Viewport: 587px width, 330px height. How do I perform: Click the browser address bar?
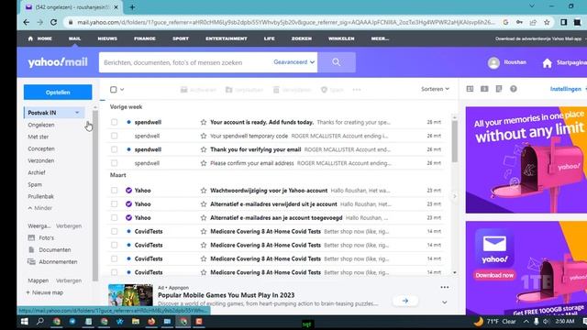[285, 22]
